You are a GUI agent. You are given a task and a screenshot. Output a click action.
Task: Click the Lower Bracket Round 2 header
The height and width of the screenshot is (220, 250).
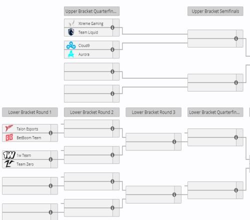click(x=91, y=112)
